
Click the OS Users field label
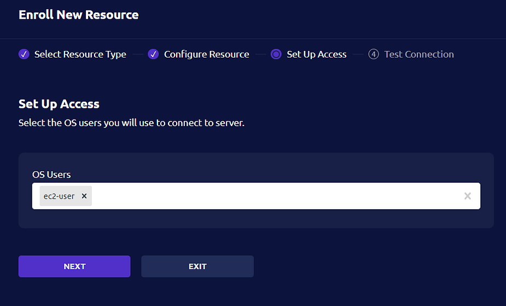(51, 175)
